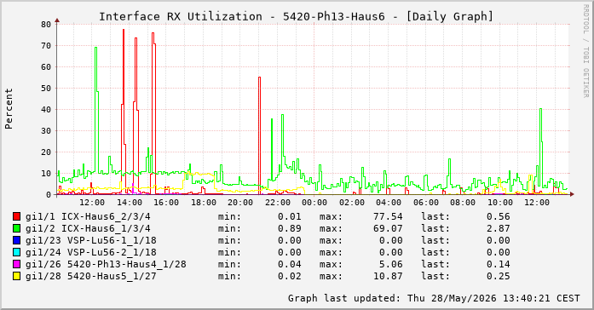594x310 pixels.
Task: Click the magenta gi1/26 legend swatch
Action: [17, 264]
